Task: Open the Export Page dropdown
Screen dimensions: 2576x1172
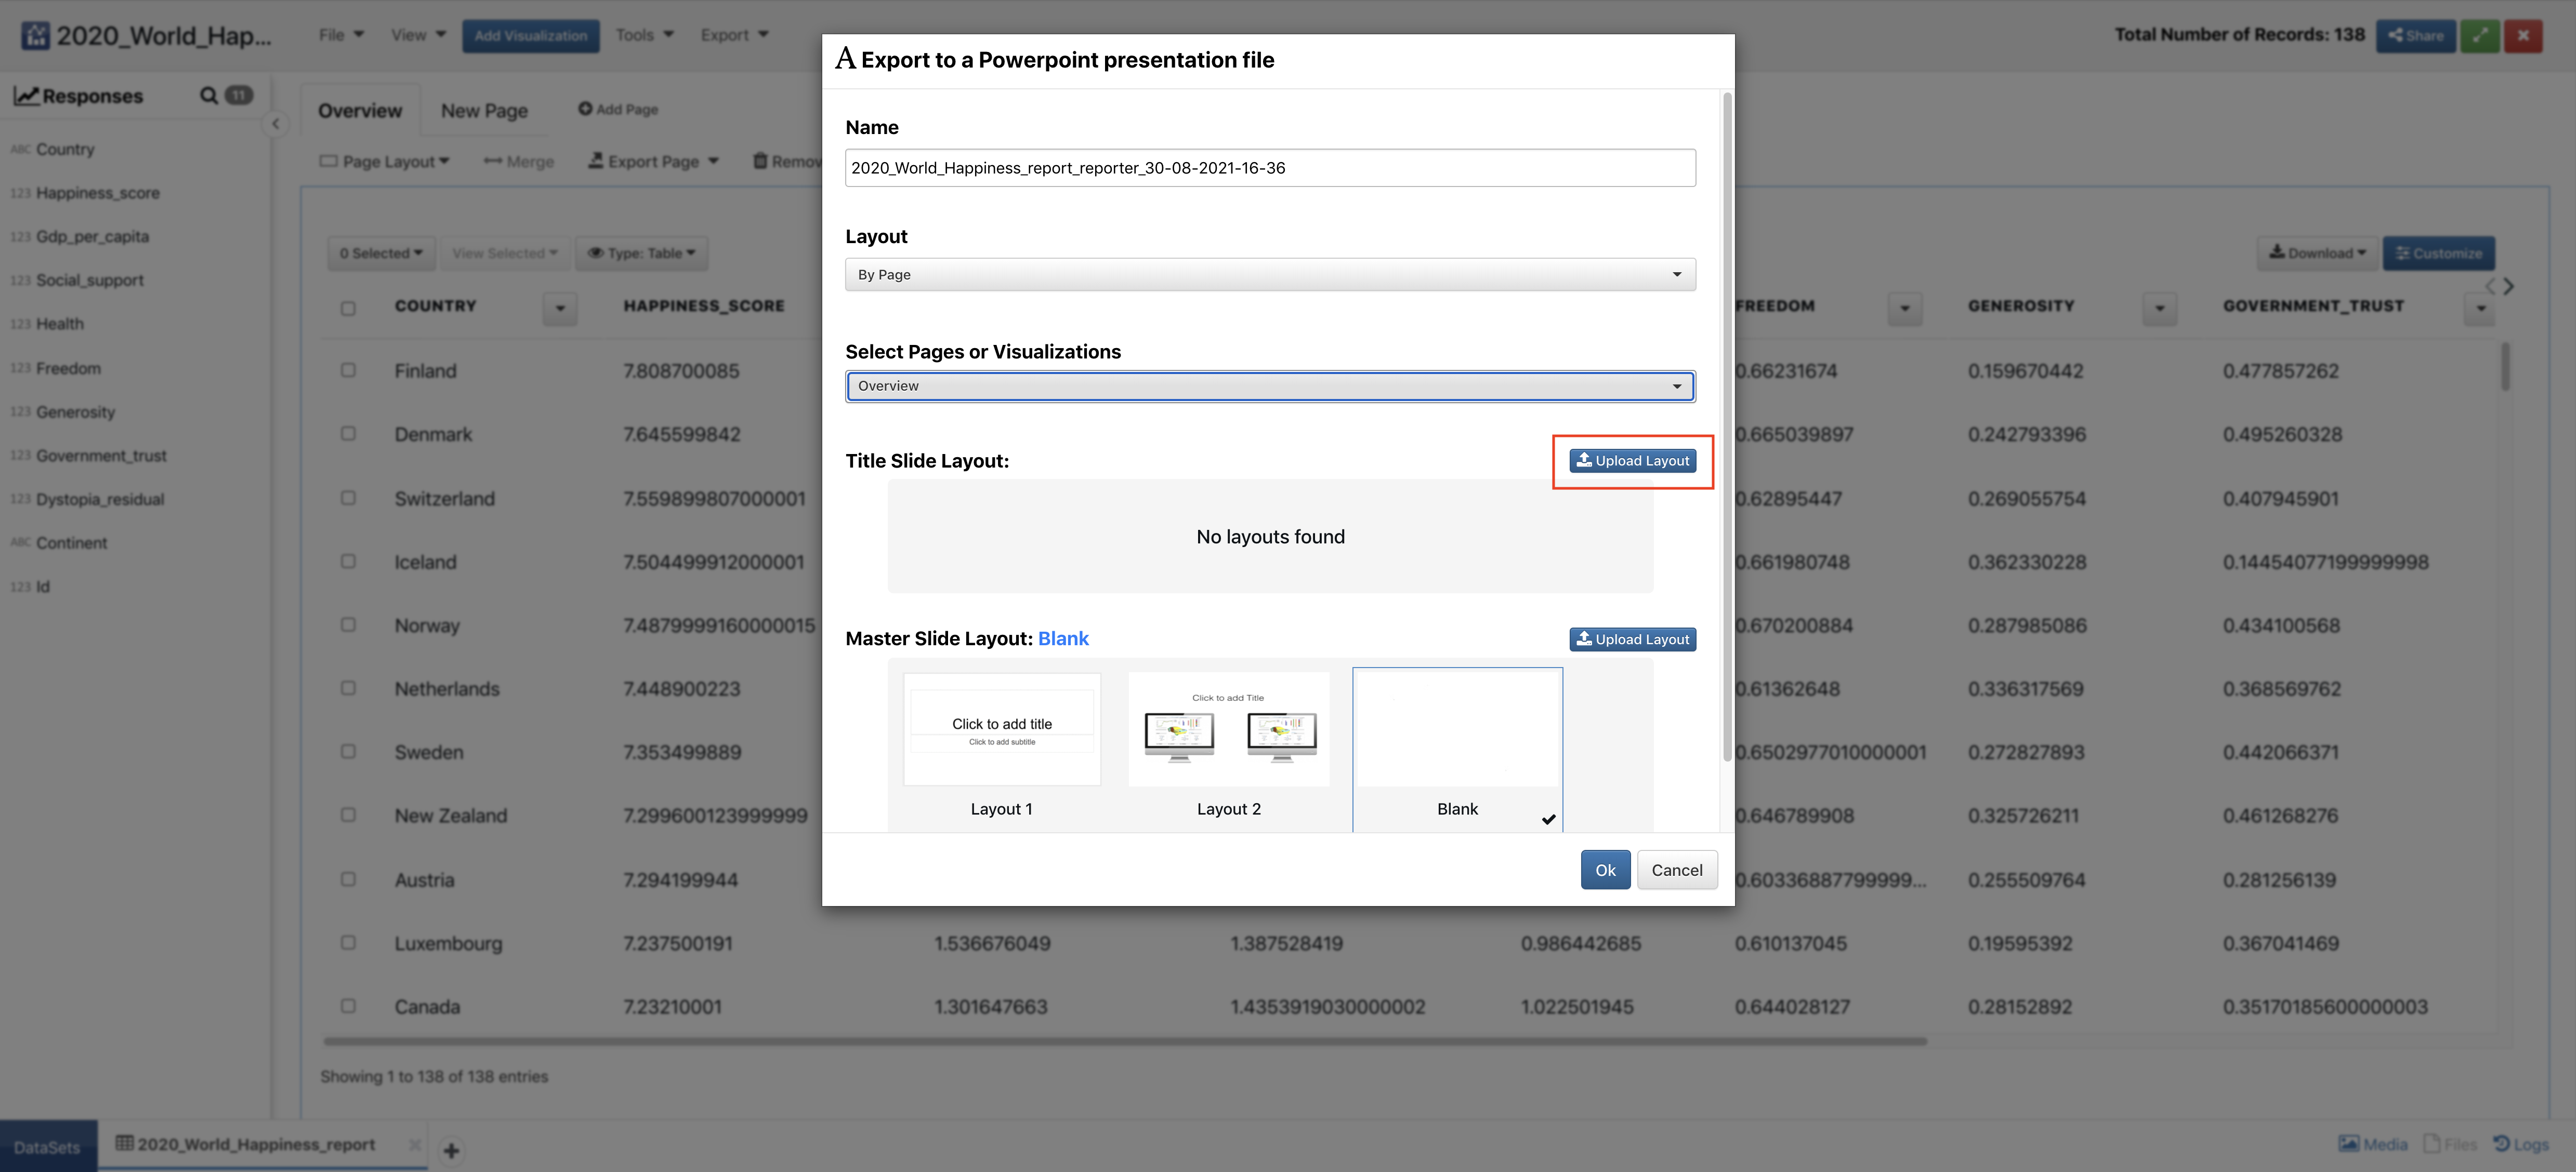Action: [654, 161]
